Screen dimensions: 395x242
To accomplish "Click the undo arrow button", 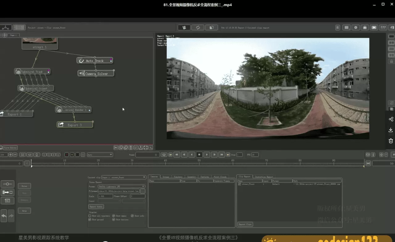I will click(x=4, y=216).
